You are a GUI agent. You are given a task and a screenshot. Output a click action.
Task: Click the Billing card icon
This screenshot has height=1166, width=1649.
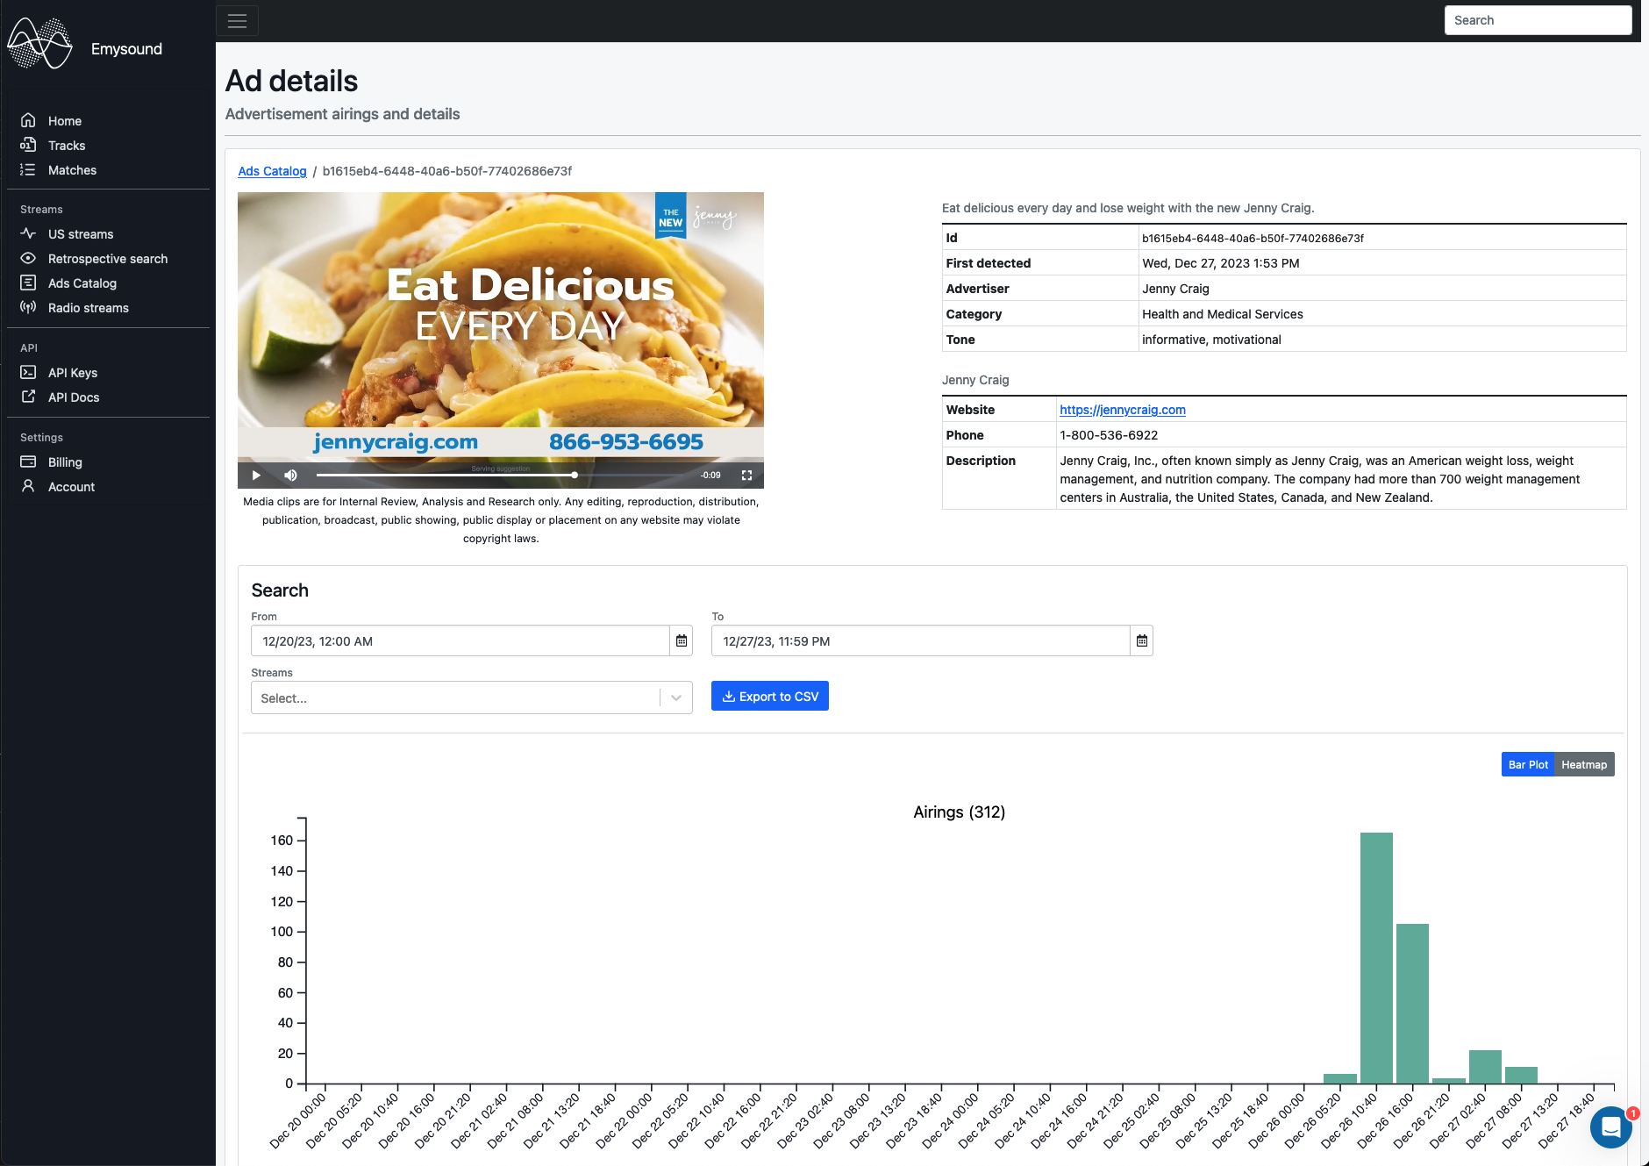coord(28,461)
